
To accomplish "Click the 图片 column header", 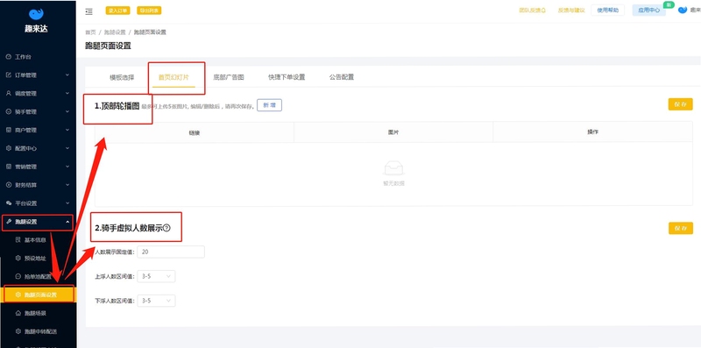I will pos(393,132).
